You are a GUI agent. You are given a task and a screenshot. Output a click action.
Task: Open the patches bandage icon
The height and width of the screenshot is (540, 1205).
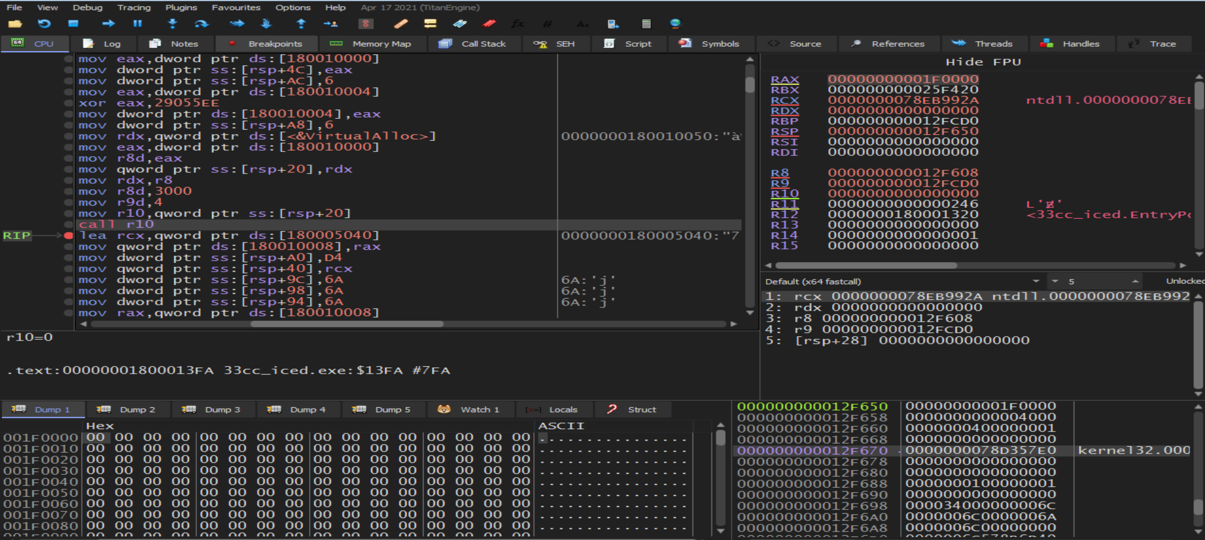tap(400, 24)
